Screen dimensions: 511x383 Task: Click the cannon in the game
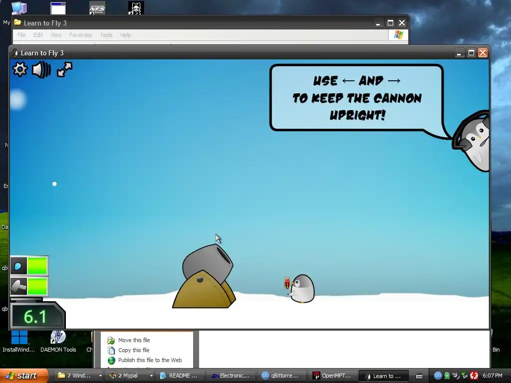point(204,276)
